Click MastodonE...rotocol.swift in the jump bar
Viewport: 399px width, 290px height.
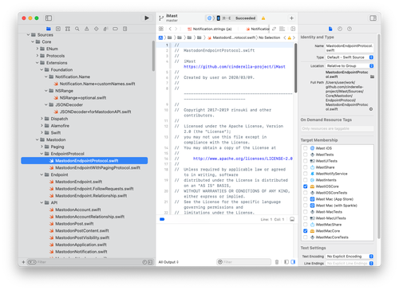point(231,37)
